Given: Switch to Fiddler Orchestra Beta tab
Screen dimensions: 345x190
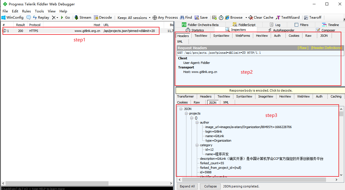Looking at the screenshot, I should point(200,25).
